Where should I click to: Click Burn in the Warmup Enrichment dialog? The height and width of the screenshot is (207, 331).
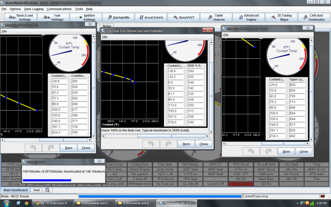186,144
